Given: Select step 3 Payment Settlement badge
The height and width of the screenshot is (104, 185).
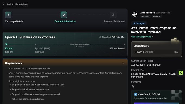Looking at the screenshot, I should click(x=113, y=15).
